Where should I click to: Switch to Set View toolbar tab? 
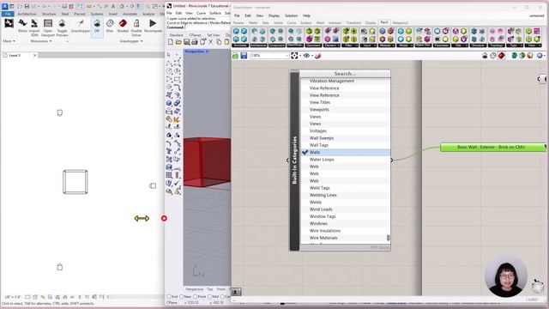click(214, 35)
